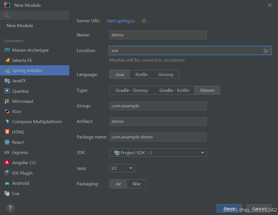Choose Gradle - Kotlin as project type
This screenshot has height=215, width=278.
(x=174, y=90)
